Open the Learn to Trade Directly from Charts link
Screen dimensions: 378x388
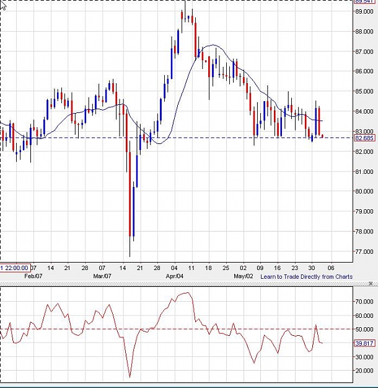coord(306,277)
